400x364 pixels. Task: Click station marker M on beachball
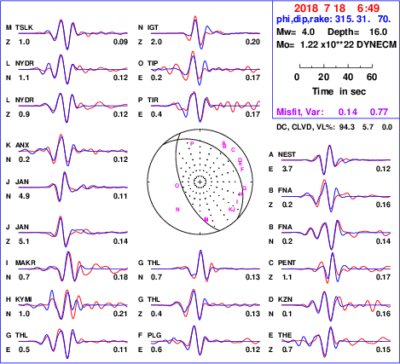pos(206,219)
